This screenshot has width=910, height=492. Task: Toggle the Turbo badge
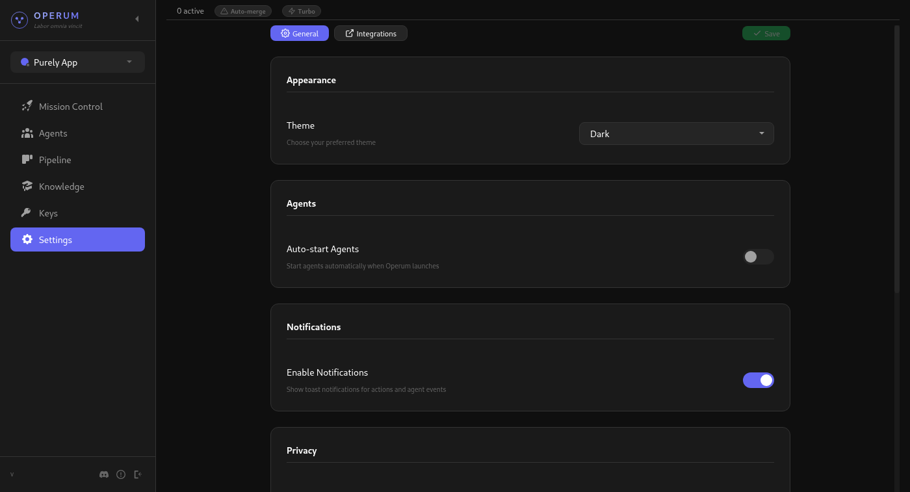[301, 11]
